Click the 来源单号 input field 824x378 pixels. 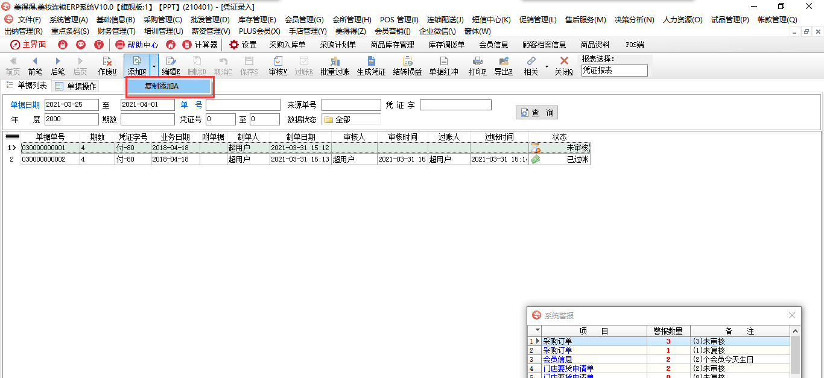tap(351, 105)
